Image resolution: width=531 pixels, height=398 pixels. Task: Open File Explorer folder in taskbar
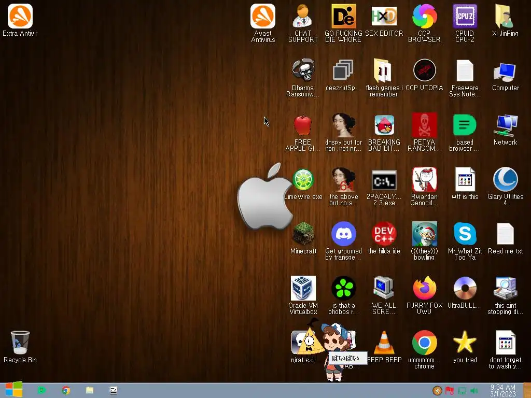point(89,390)
